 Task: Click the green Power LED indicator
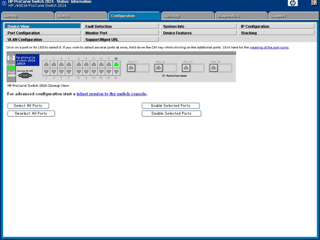11,68
